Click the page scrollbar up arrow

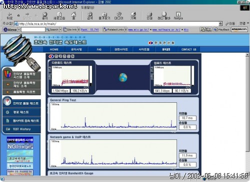pyautogui.click(x=247, y=55)
